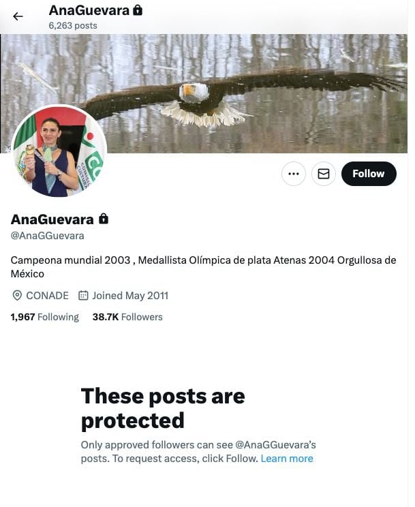415x507 pixels.
Task: Go back using the left arrow
Action: 18,16
